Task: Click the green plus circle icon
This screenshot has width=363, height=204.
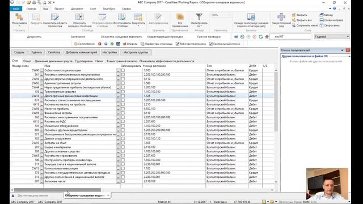Action: (x=242, y=37)
